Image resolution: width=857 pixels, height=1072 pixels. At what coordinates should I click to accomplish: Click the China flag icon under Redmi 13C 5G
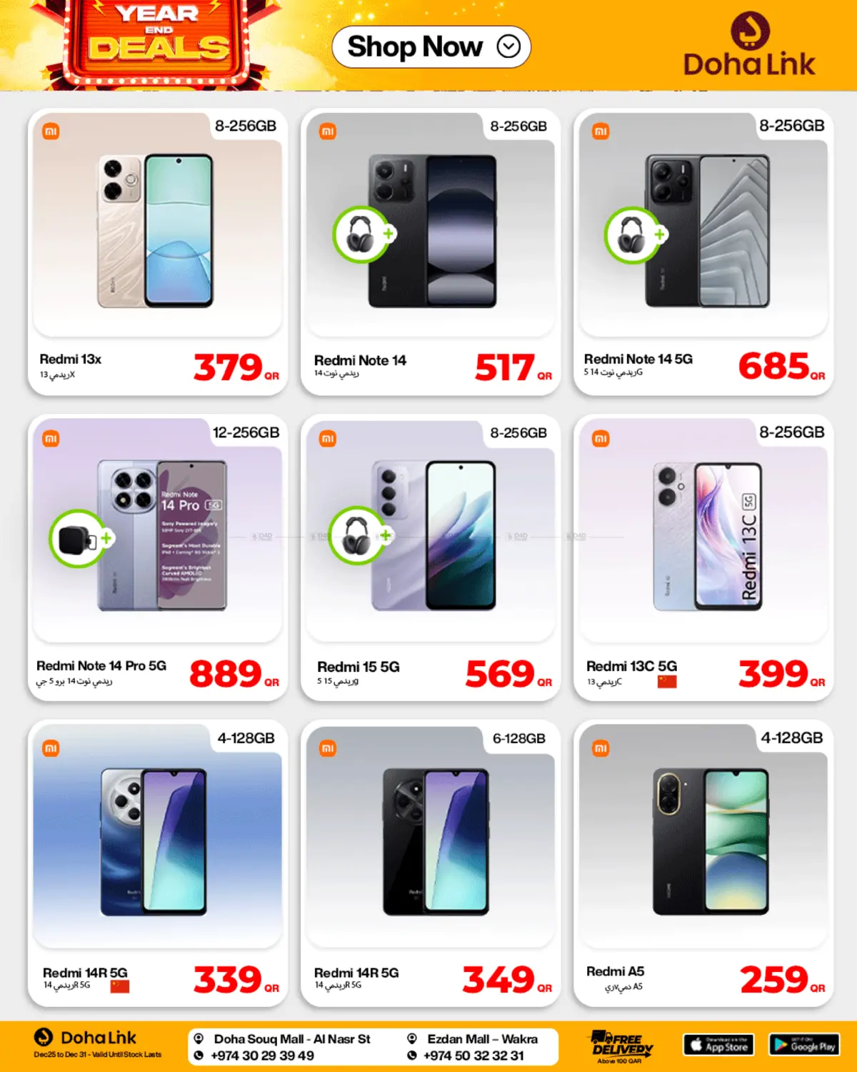[x=667, y=682]
